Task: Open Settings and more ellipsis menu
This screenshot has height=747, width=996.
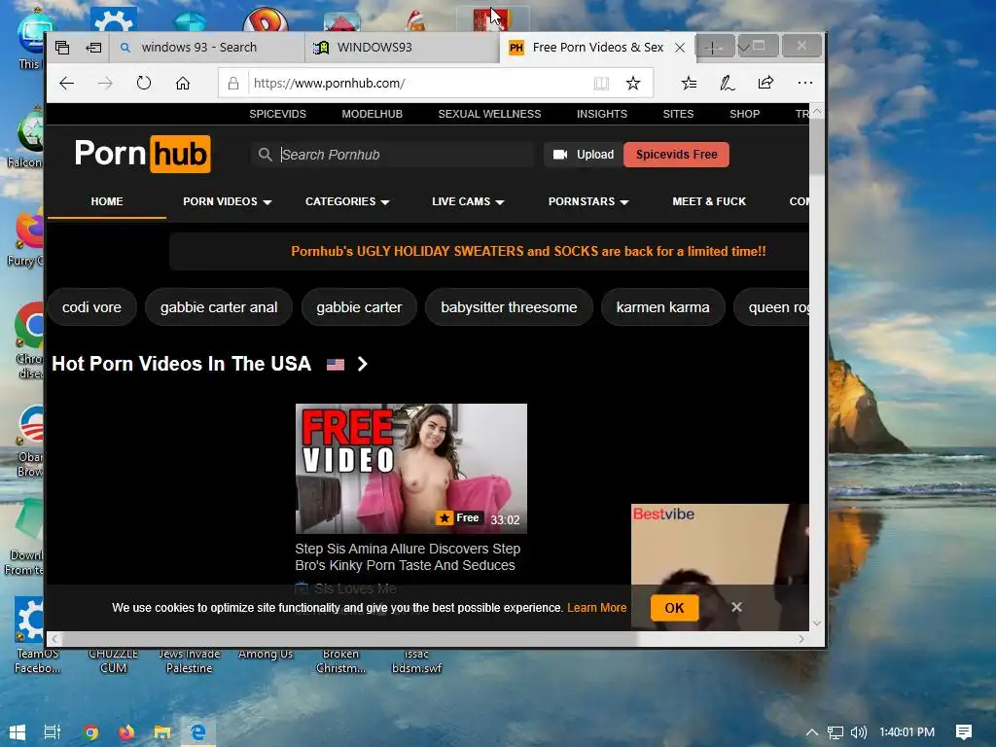Action: point(804,83)
